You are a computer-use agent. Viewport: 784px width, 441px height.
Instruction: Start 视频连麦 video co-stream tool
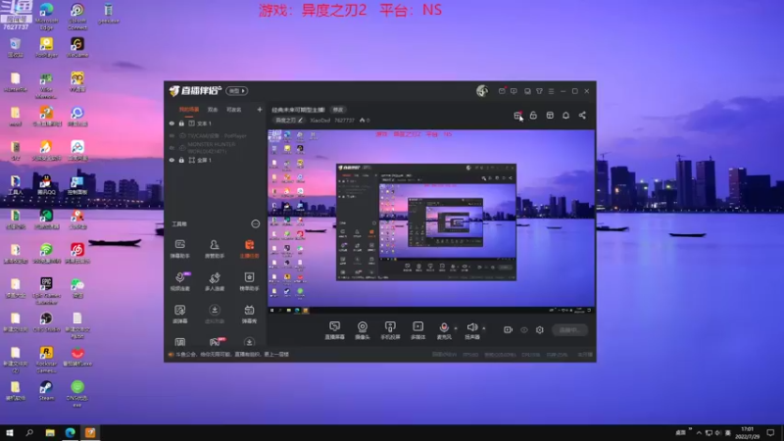coord(180,281)
